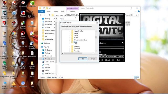Open the Camtasia desktop shortcut

point(32,4)
